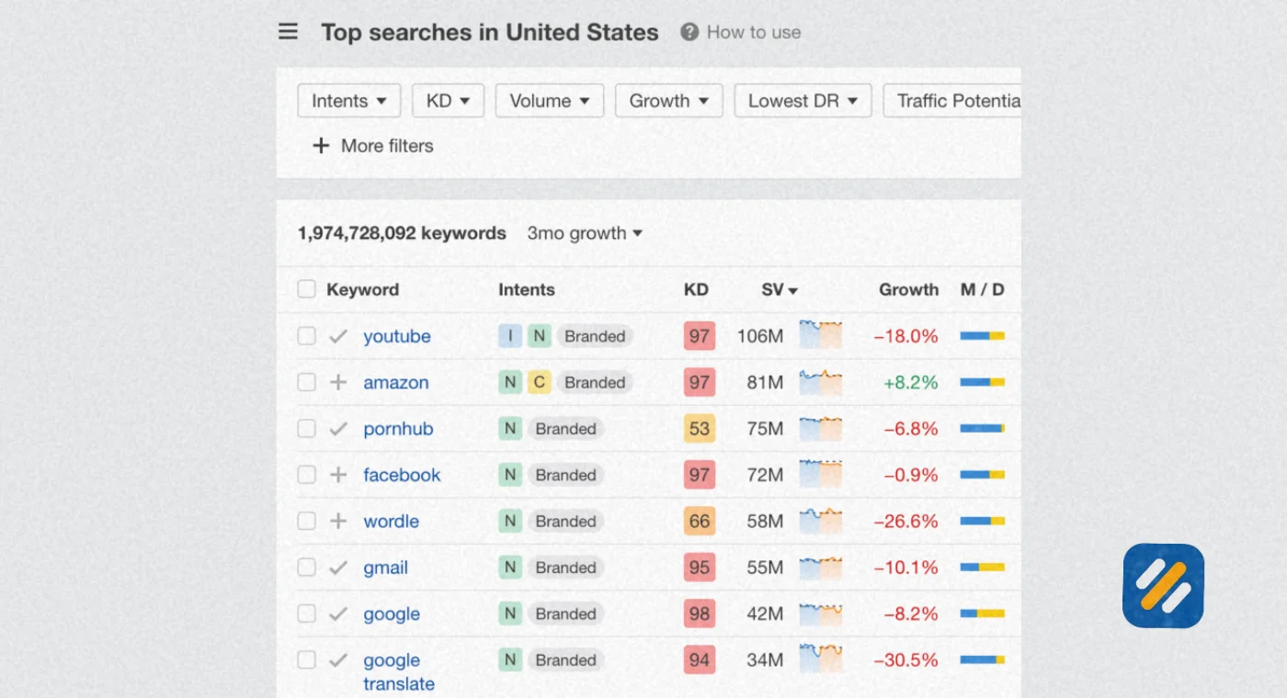1287x698 pixels.
Task: Click the KD score 53 badge for pornhub
Action: coord(700,429)
